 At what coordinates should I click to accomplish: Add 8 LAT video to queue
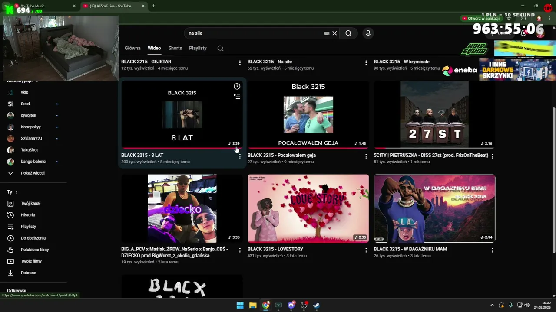point(237,97)
